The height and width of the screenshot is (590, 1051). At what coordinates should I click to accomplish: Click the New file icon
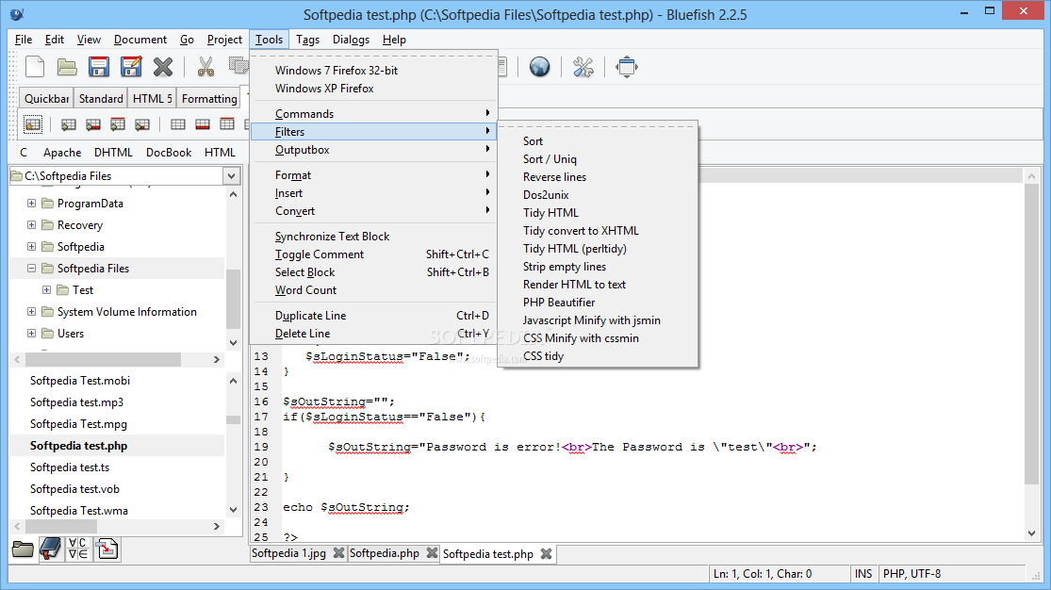pyautogui.click(x=34, y=67)
